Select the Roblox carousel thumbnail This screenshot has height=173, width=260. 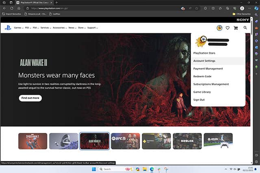[187, 141]
